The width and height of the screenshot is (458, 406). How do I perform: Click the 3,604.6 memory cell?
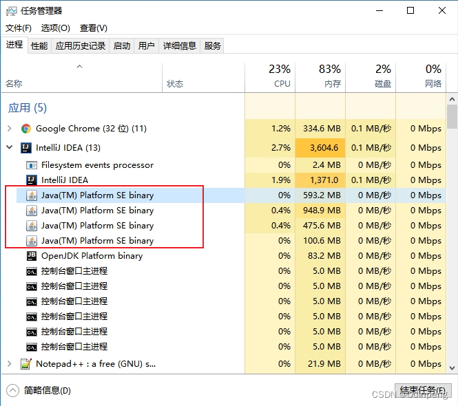coord(320,148)
